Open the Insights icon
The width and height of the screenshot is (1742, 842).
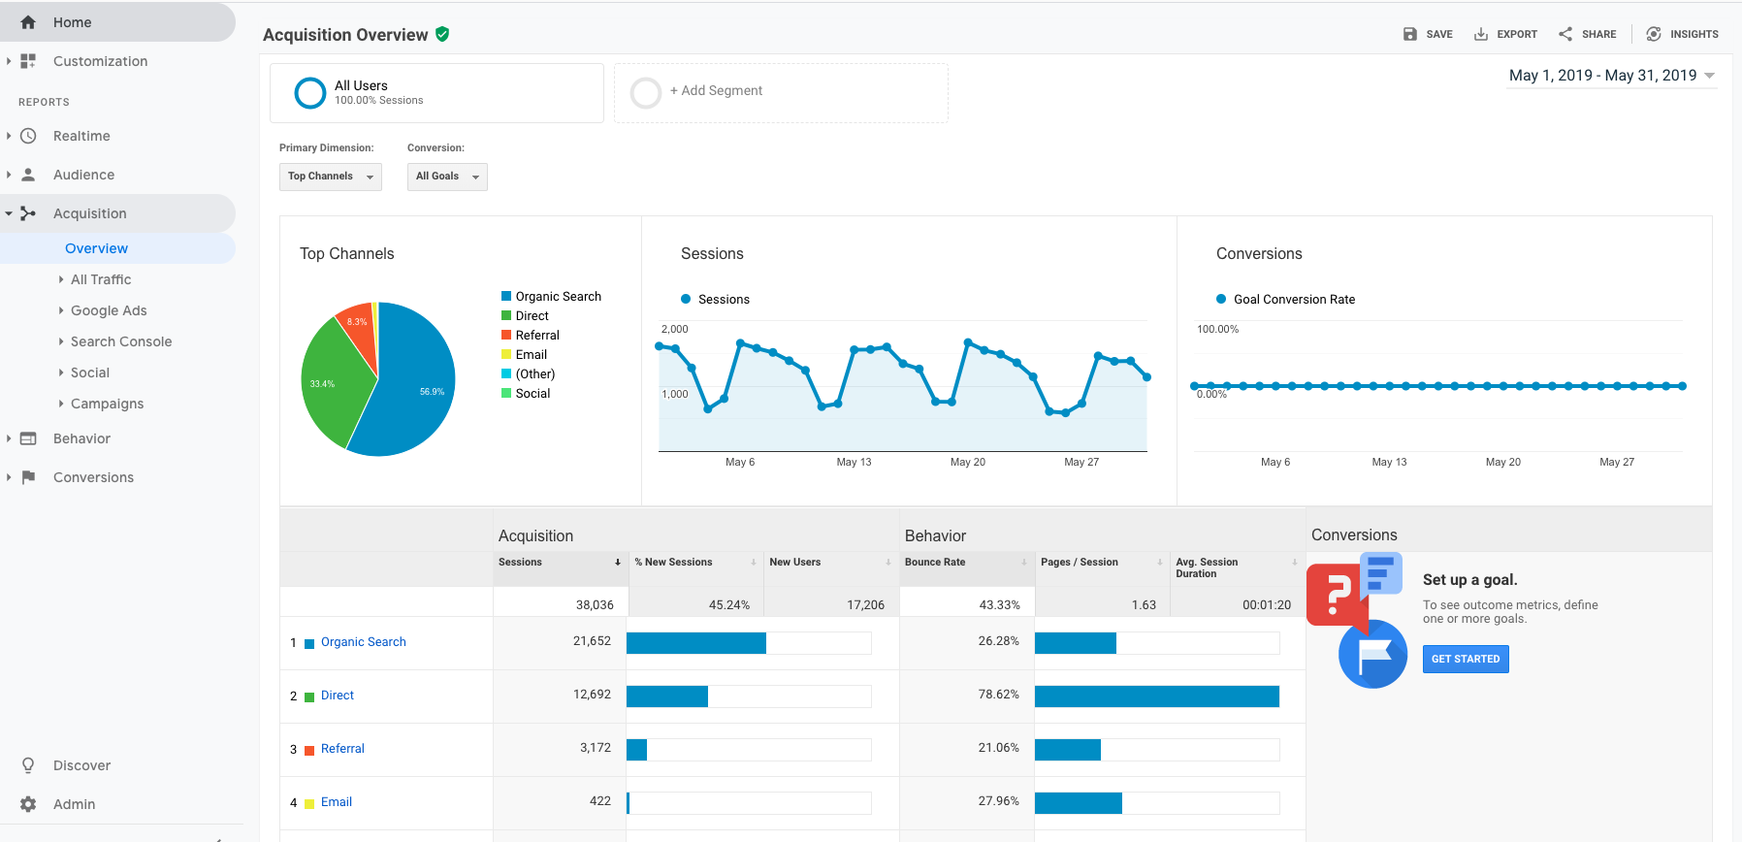click(x=1654, y=34)
